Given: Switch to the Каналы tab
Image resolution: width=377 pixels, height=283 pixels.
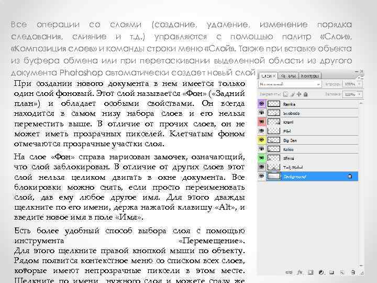Looking at the screenshot, I should click(x=288, y=76).
